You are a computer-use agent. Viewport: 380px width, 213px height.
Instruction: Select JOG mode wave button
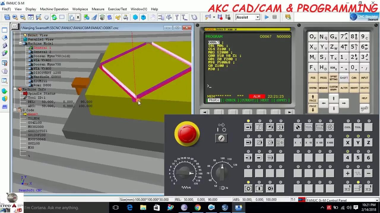click(308, 128)
